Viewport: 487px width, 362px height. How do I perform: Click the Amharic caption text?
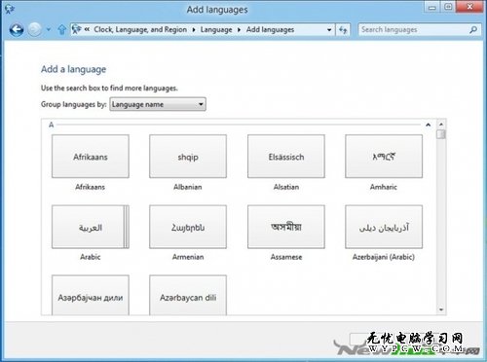tap(384, 187)
